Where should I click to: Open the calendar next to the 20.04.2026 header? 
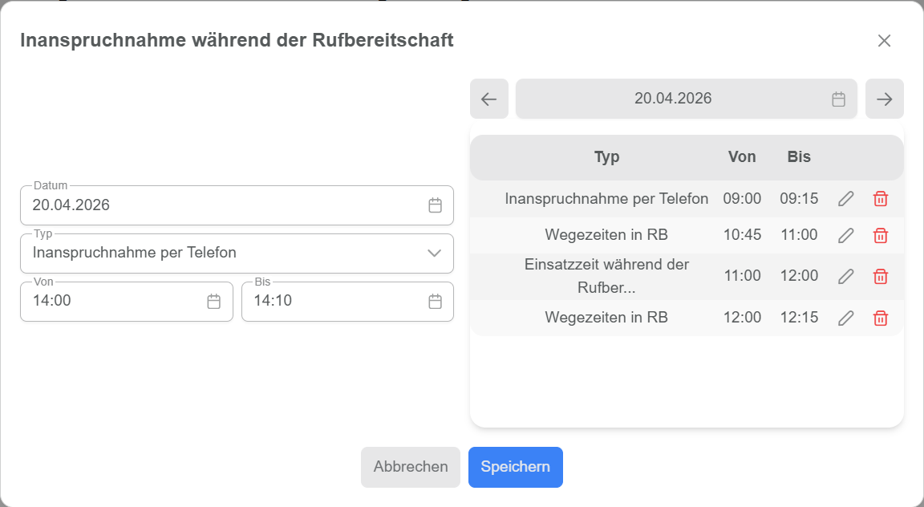tap(838, 99)
